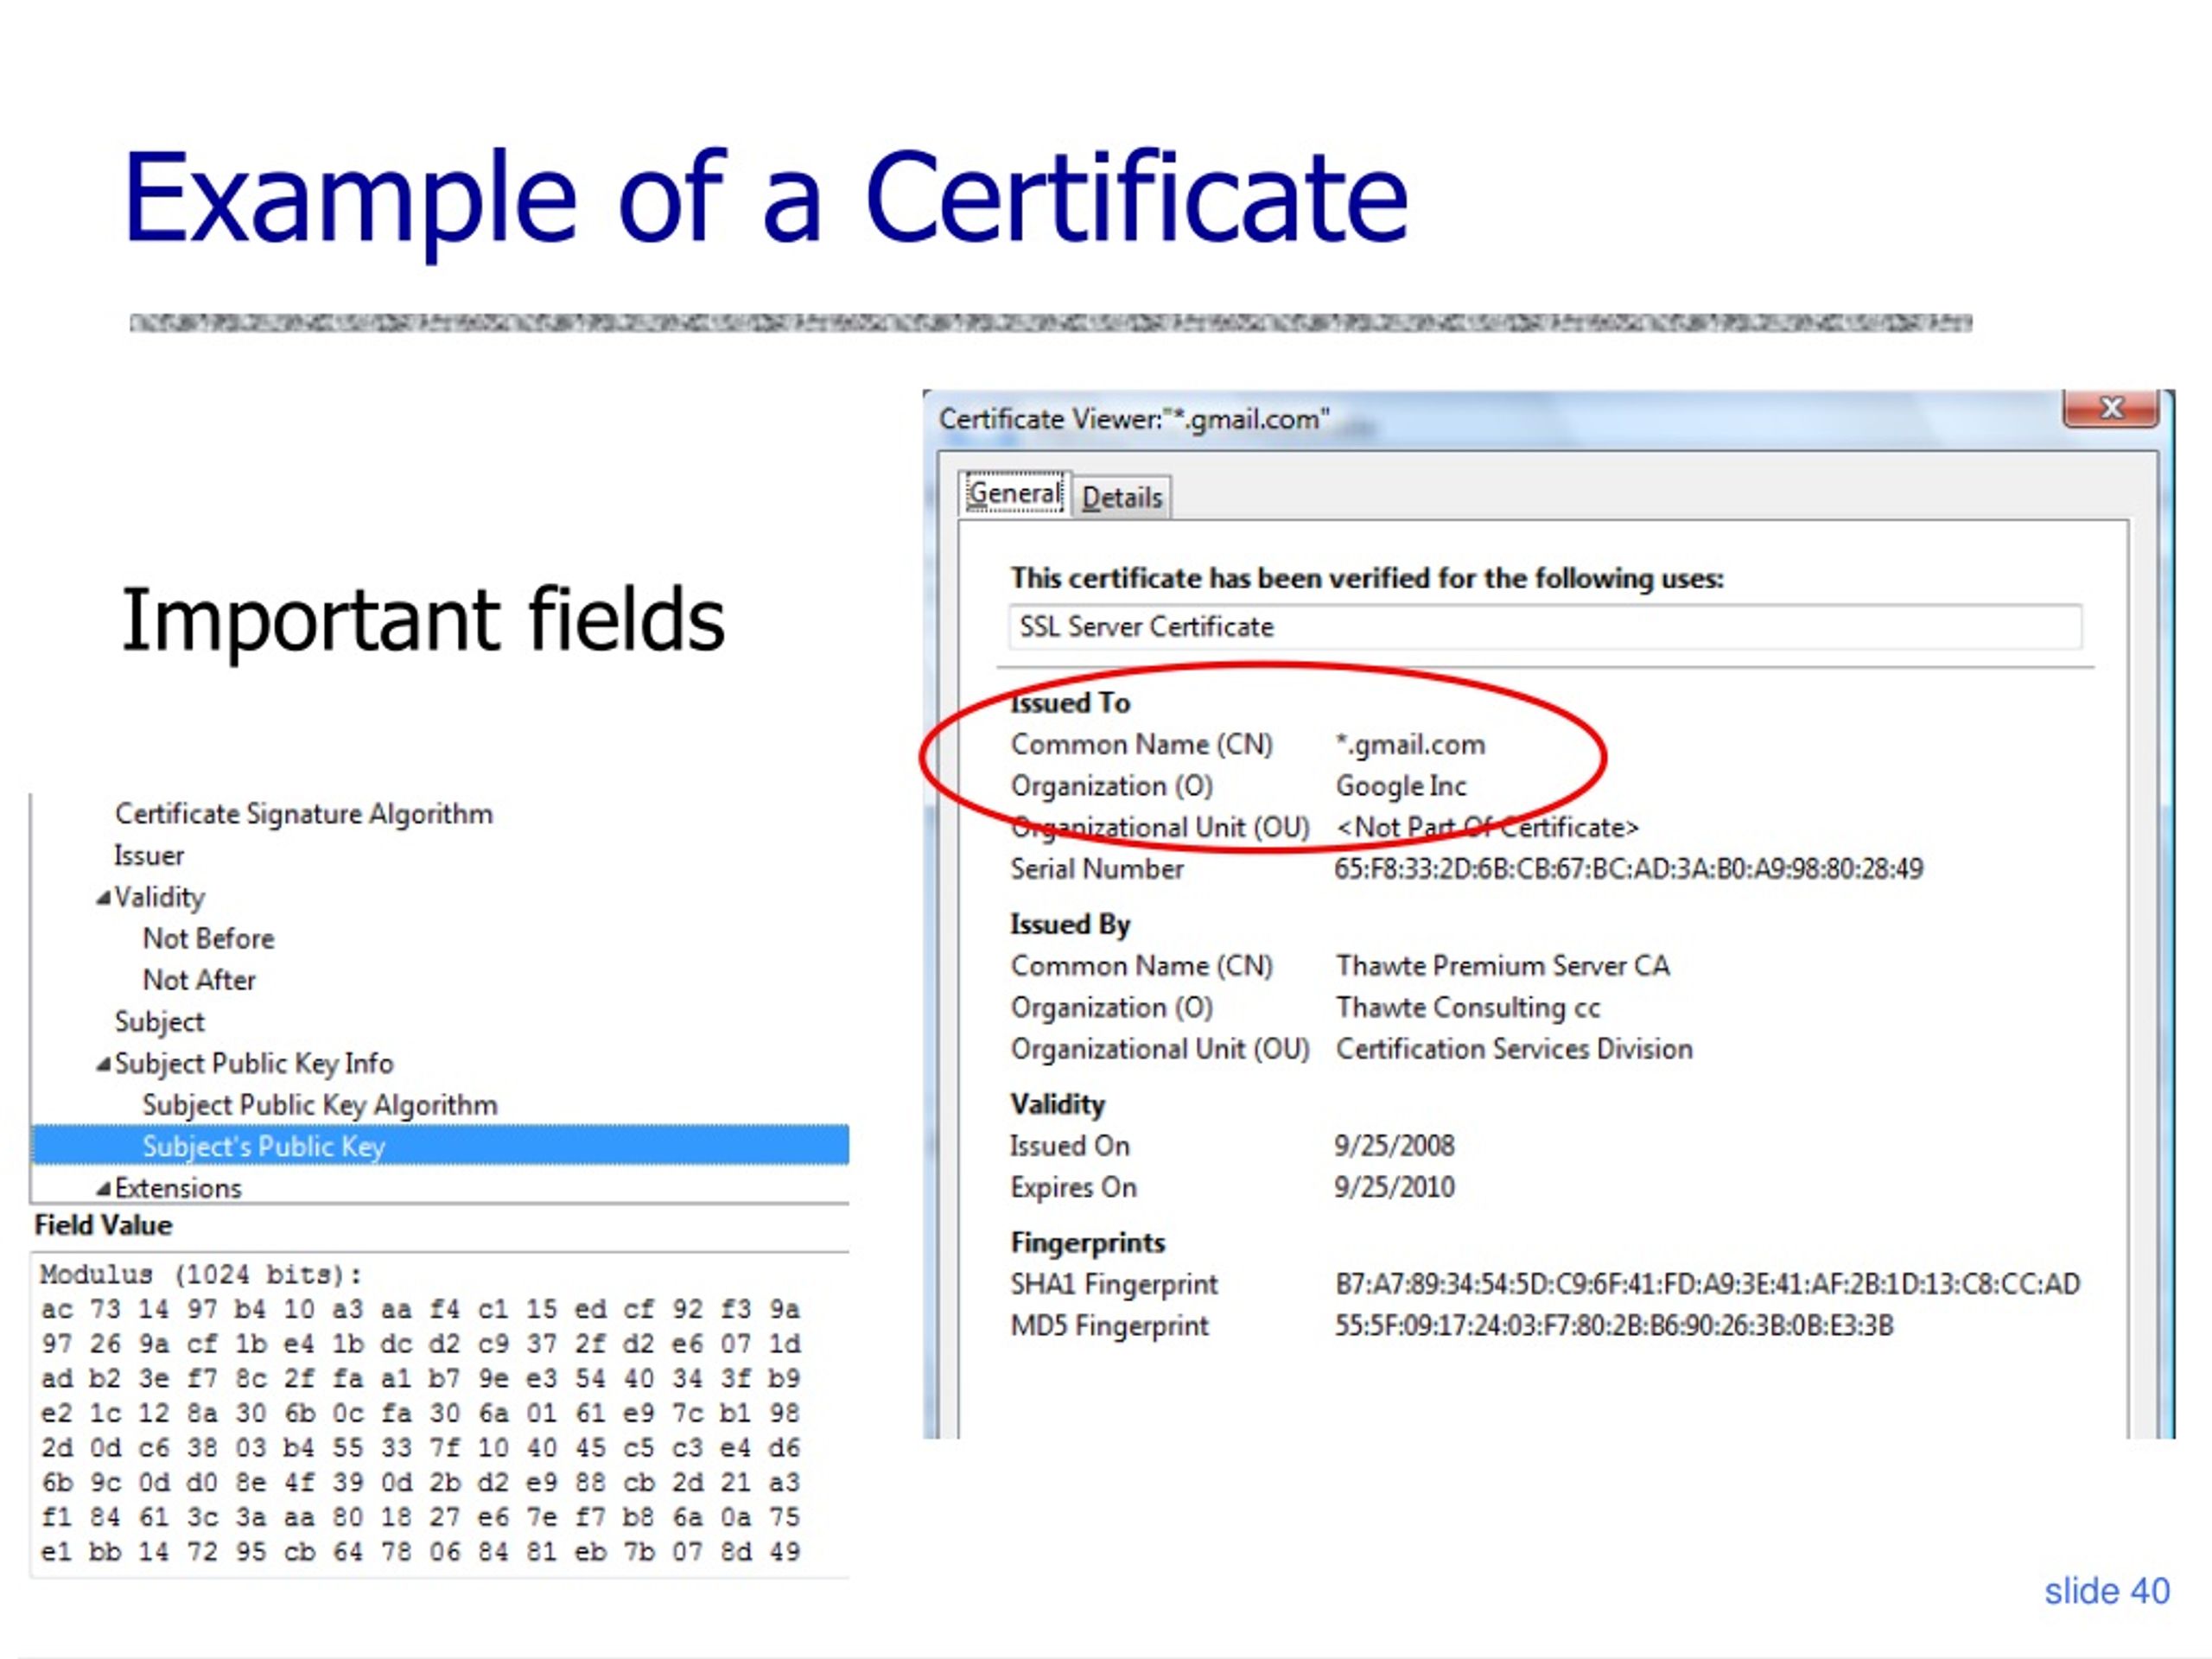Image resolution: width=2212 pixels, height=1659 pixels.
Task: Click the Validity tree label
Action: coord(159,898)
